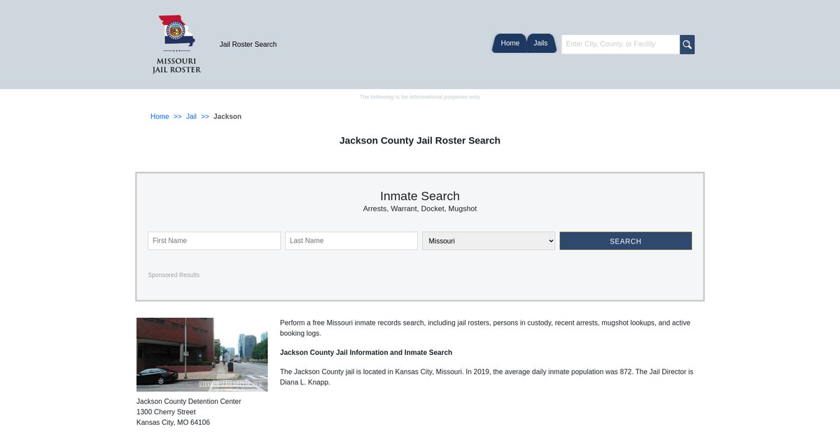Screen dimensions: 840x434
Task: Click the Jackson County Detention Center photo
Action: pyautogui.click(x=202, y=354)
